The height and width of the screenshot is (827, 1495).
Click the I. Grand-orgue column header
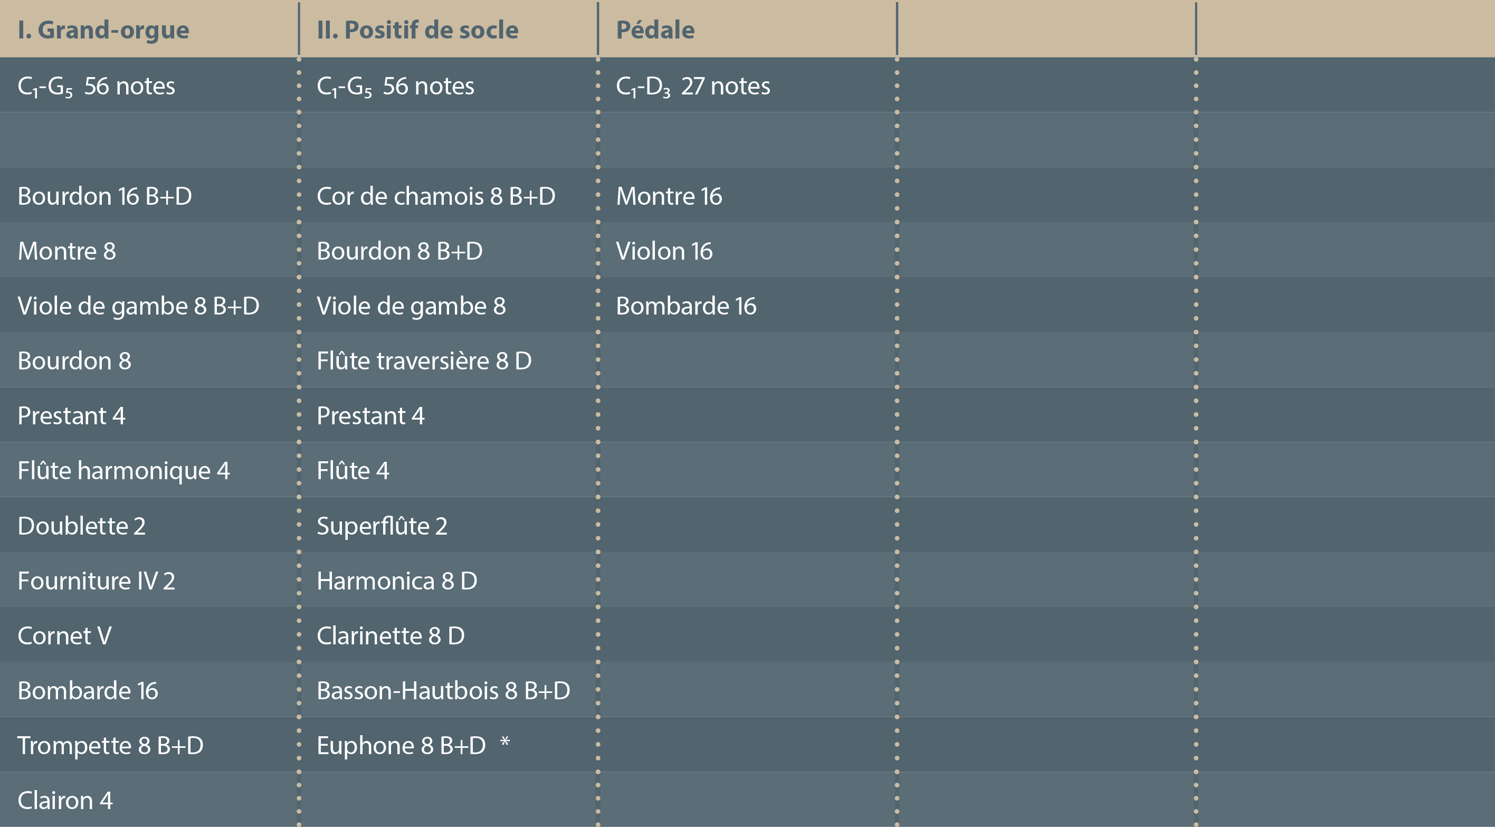coord(103,30)
